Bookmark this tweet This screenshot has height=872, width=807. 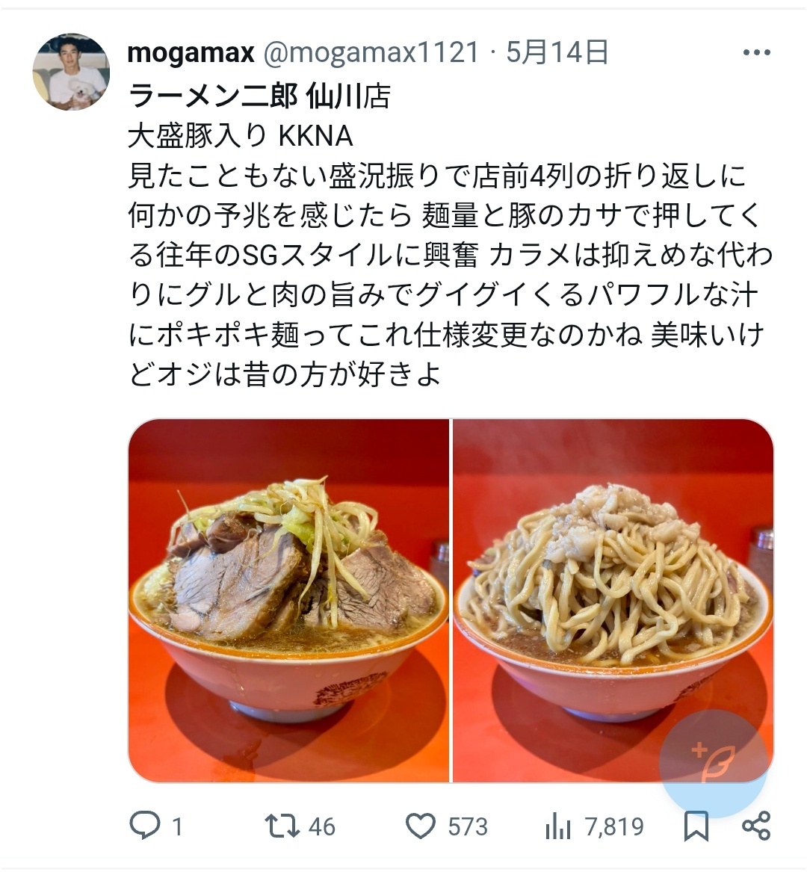tap(696, 826)
